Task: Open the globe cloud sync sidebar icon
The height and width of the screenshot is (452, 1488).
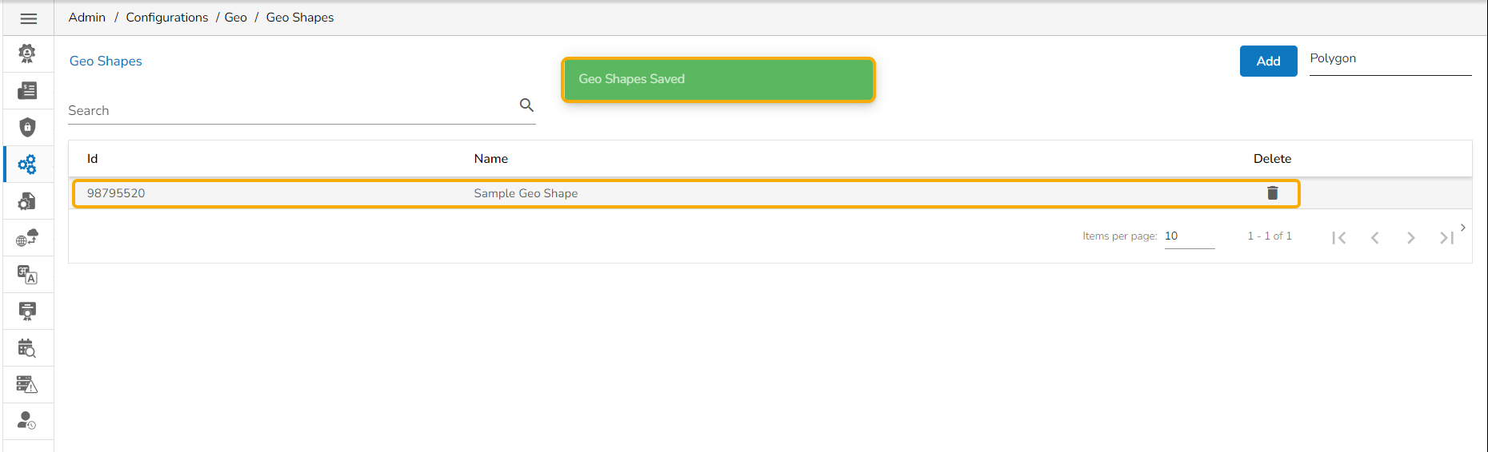Action: pos(27,237)
